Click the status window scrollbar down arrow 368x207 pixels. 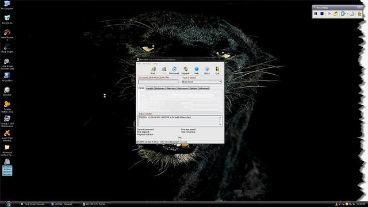[220, 125]
